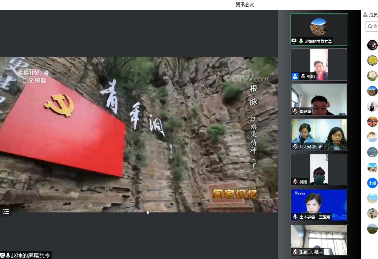Select 河大规划小路 video tile
Viewport: 378px width, 259px height.
pos(319,135)
